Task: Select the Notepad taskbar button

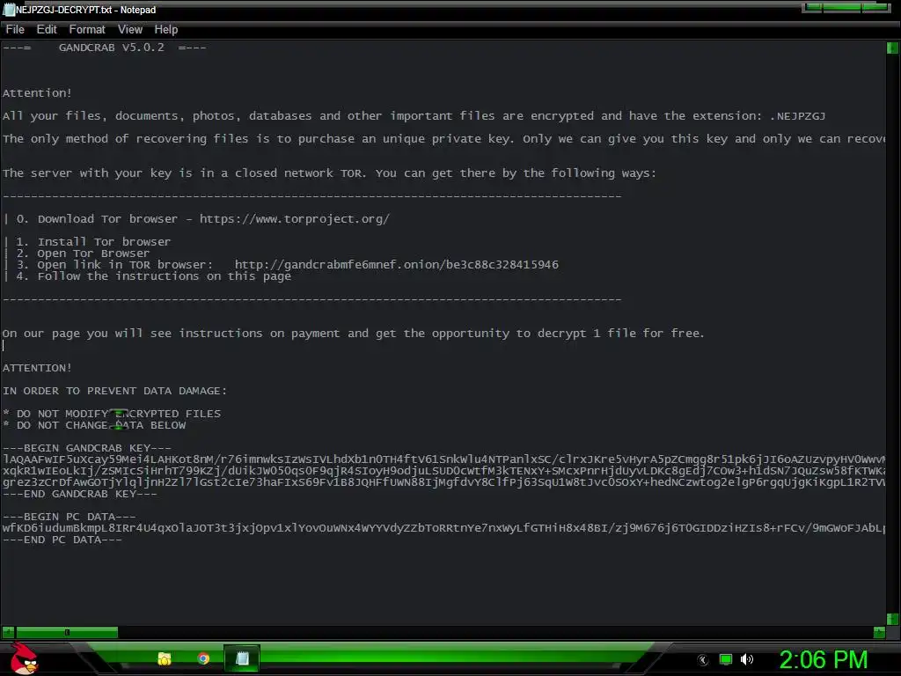Action: pos(242,658)
